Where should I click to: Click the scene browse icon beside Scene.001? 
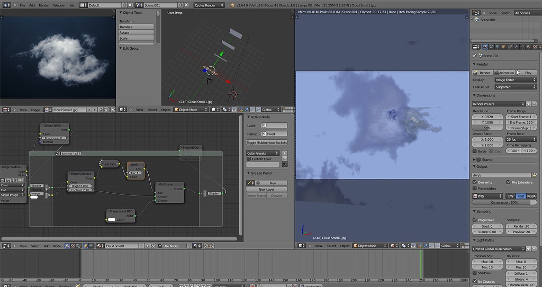point(139,5)
